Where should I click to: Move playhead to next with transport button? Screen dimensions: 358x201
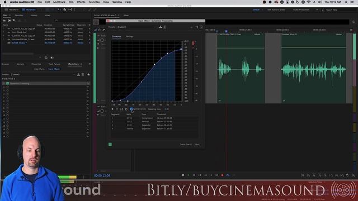[216, 175]
